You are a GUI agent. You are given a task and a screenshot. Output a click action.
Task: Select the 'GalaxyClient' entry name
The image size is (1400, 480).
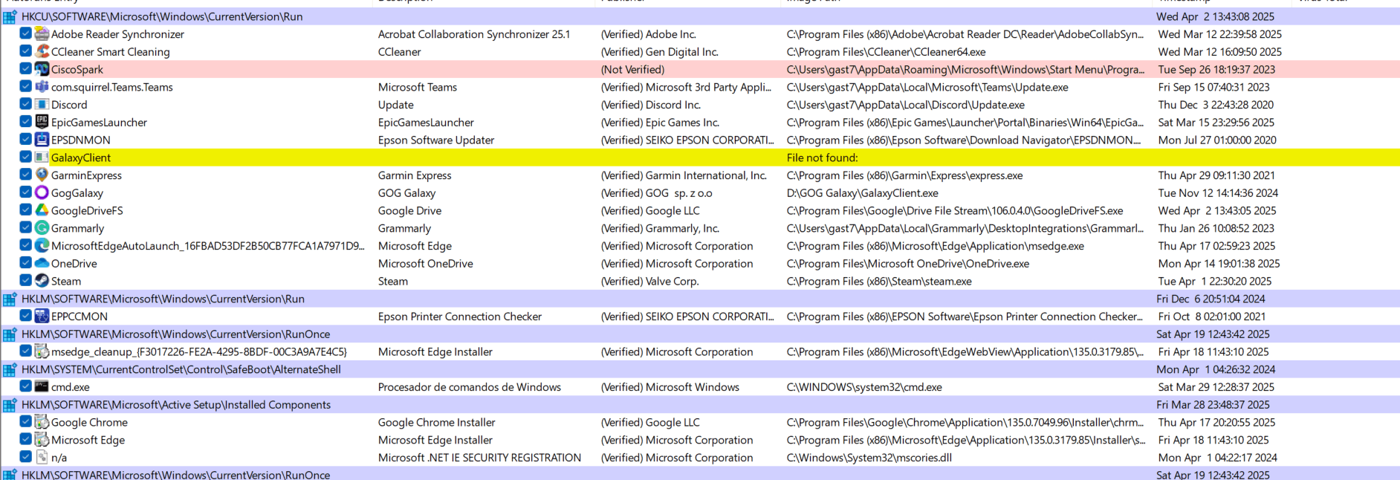tap(81, 158)
